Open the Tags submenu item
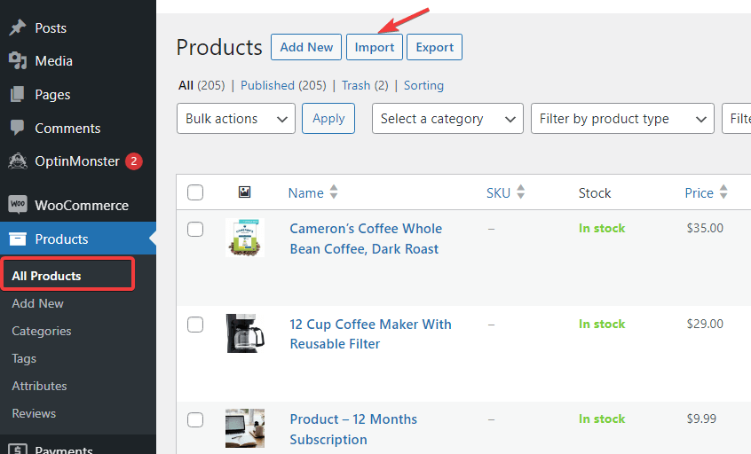Screen dimensions: 751x454 [x=24, y=358]
